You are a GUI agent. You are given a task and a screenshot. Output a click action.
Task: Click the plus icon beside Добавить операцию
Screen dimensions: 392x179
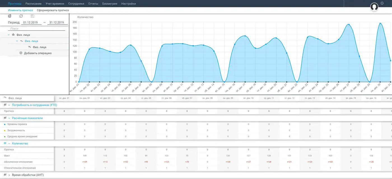click(x=21, y=53)
